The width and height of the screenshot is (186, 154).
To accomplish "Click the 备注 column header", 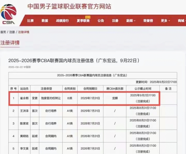I will (x=168, y=89).
